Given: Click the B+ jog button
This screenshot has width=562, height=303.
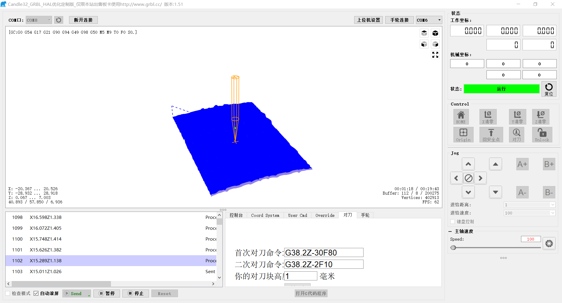Looking at the screenshot, I should click(549, 164).
